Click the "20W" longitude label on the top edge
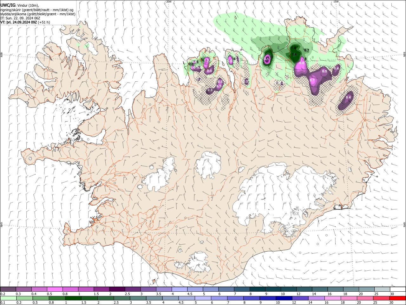The width and height of the screenshot is (406, 305). tap(169, 2)
